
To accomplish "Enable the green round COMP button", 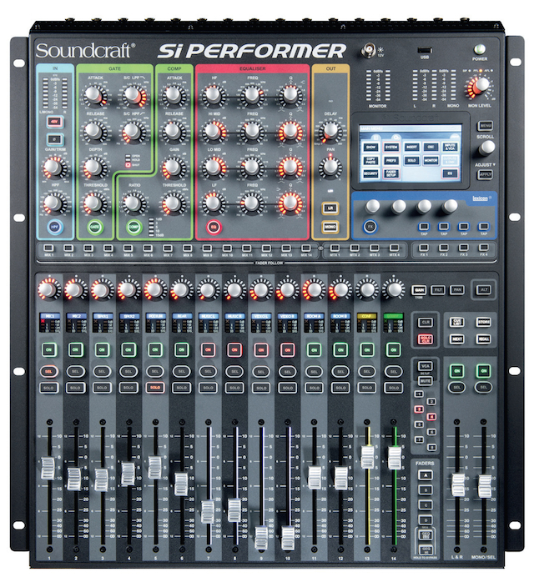I will click(134, 228).
